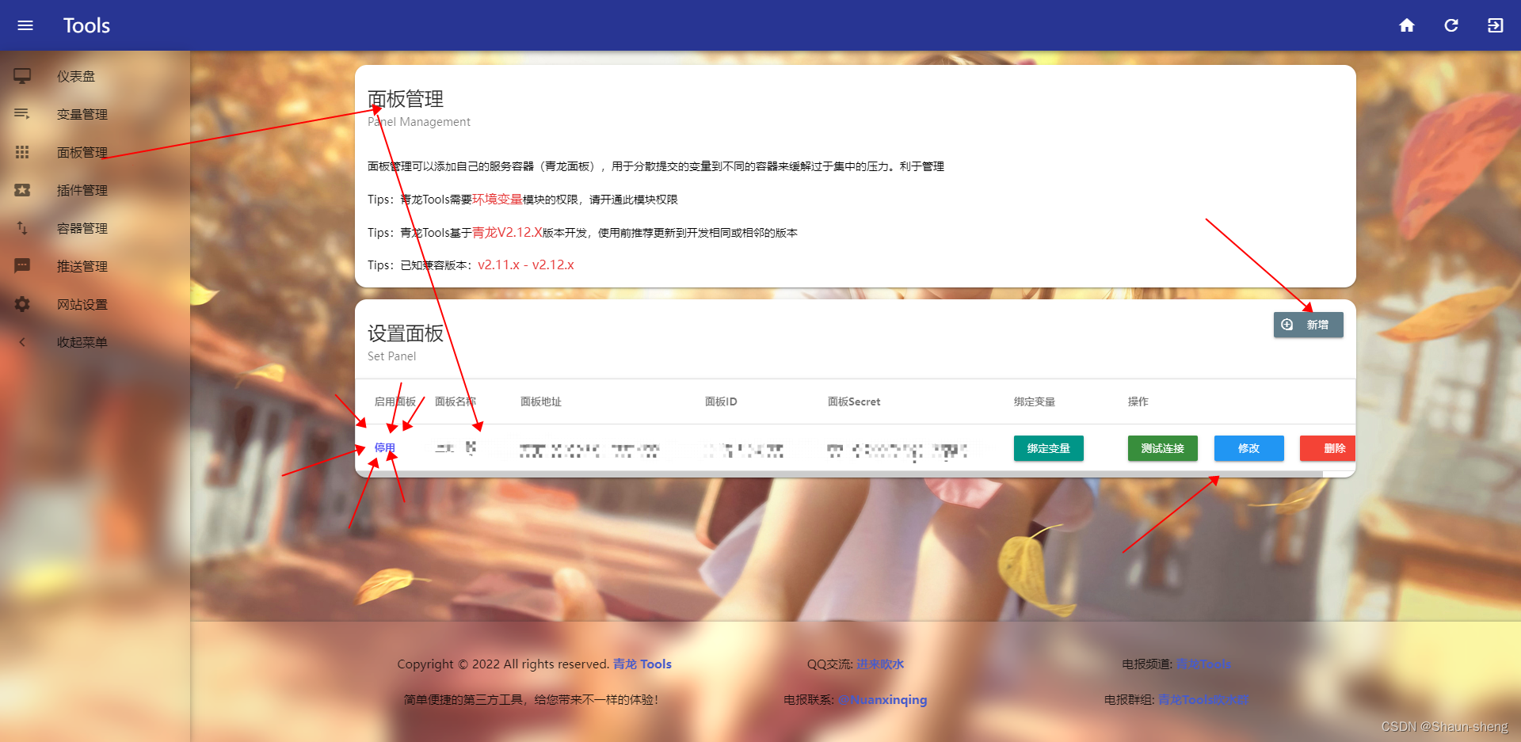Open the hamburger menu icon
Image resolution: width=1521 pixels, height=742 pixels.
click(x=25, y=25)
